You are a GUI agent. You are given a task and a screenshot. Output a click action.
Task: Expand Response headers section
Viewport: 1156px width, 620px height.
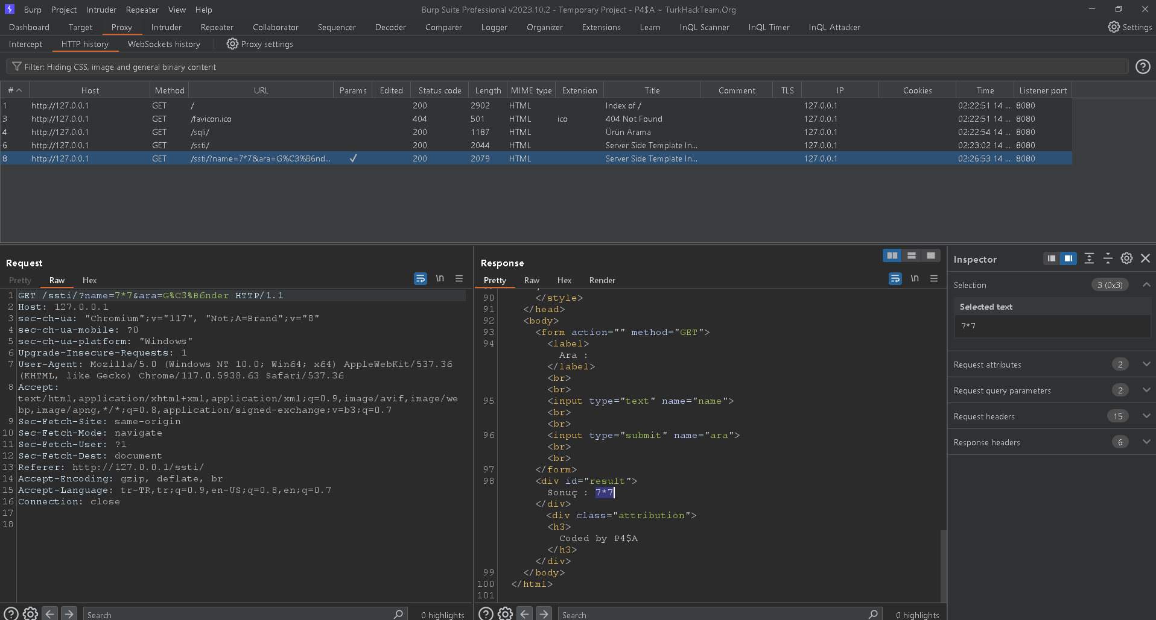coord(1146,442)
